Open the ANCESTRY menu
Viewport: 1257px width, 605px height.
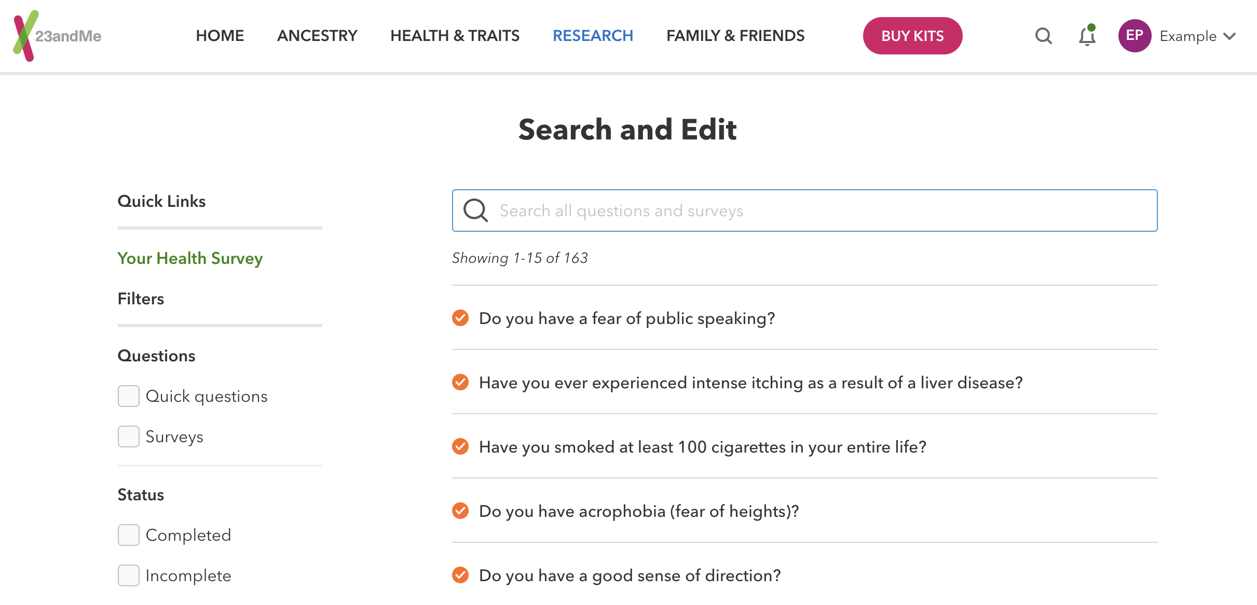[317, 36]
